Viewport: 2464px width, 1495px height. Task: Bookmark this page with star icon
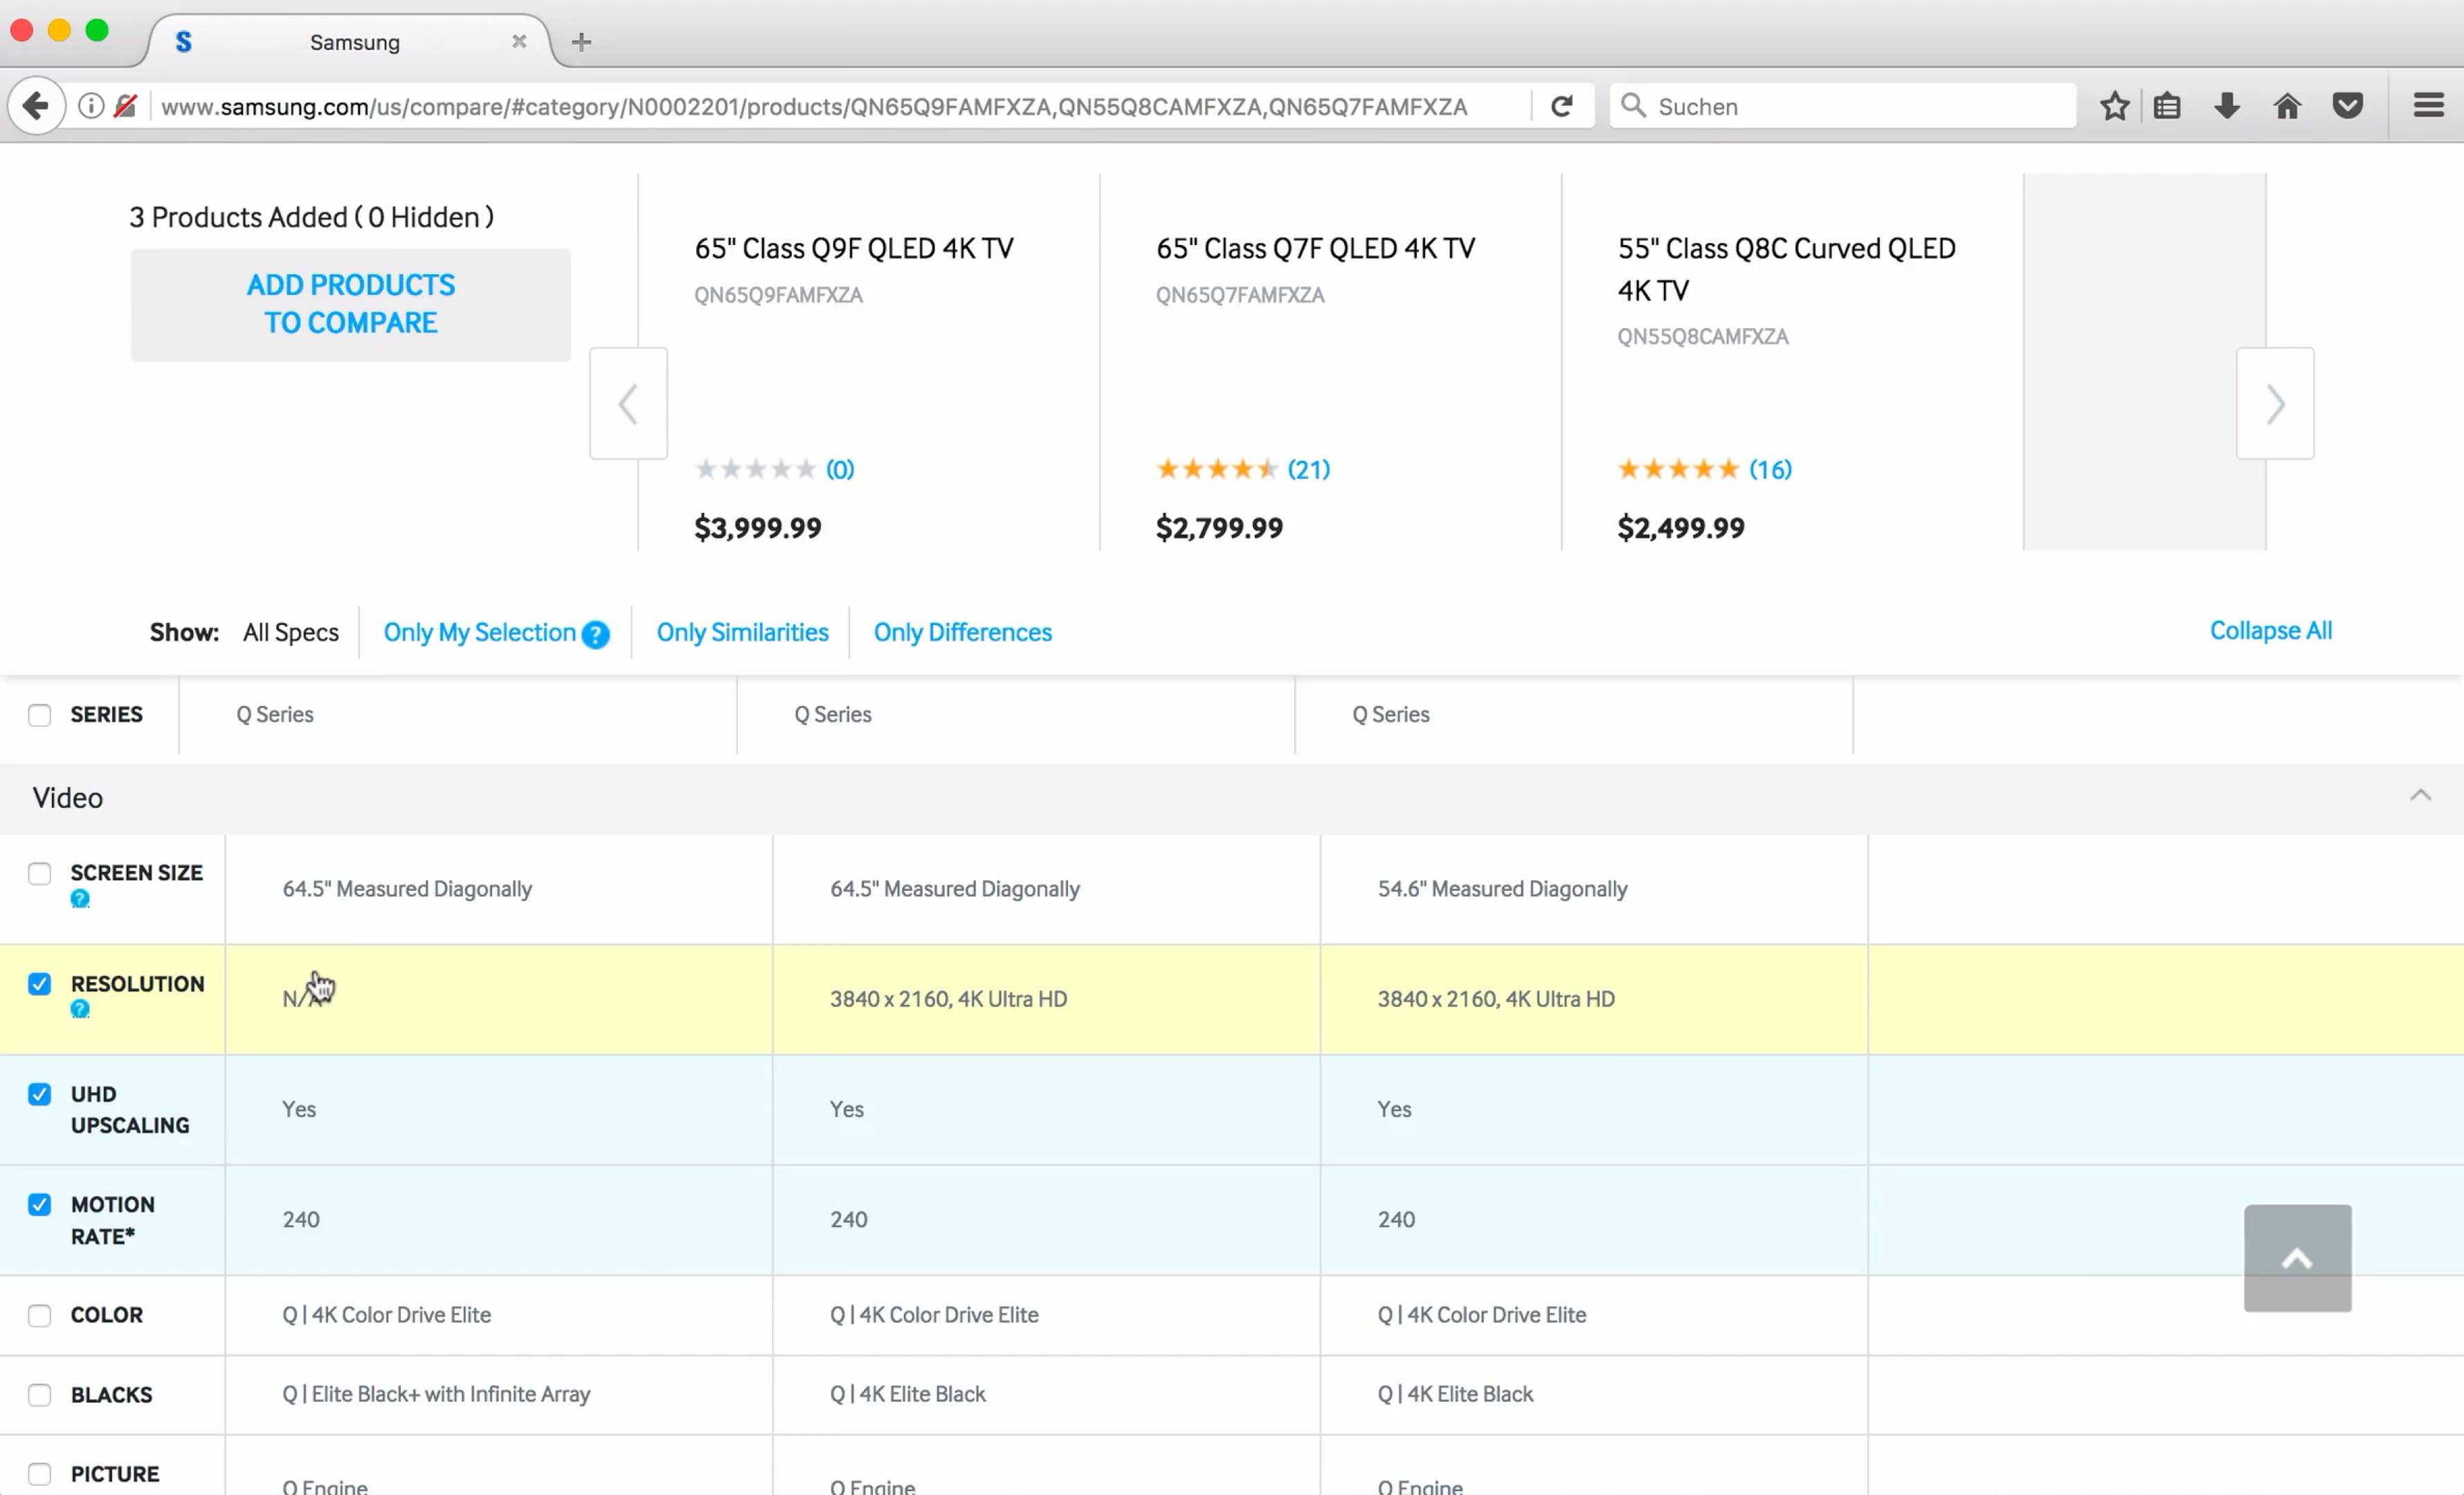[x=2114, y=106]
